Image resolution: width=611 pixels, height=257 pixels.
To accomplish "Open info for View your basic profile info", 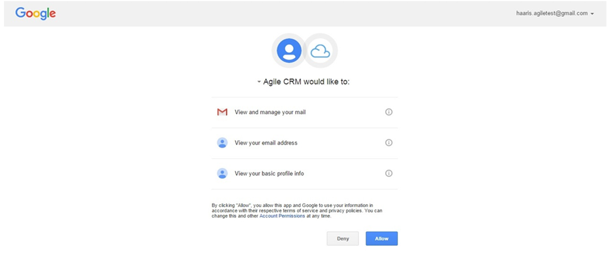I will click(x=388, y=174).
